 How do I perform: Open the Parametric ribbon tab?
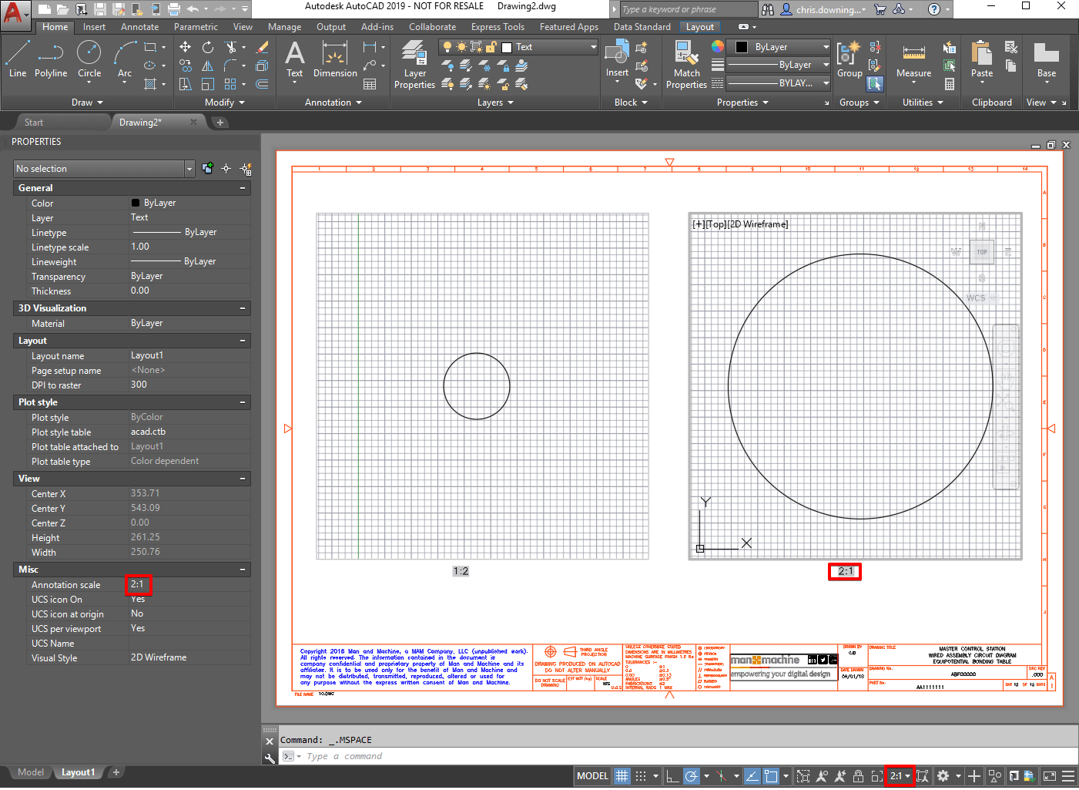pyautogui.click(x=196, y=27)
